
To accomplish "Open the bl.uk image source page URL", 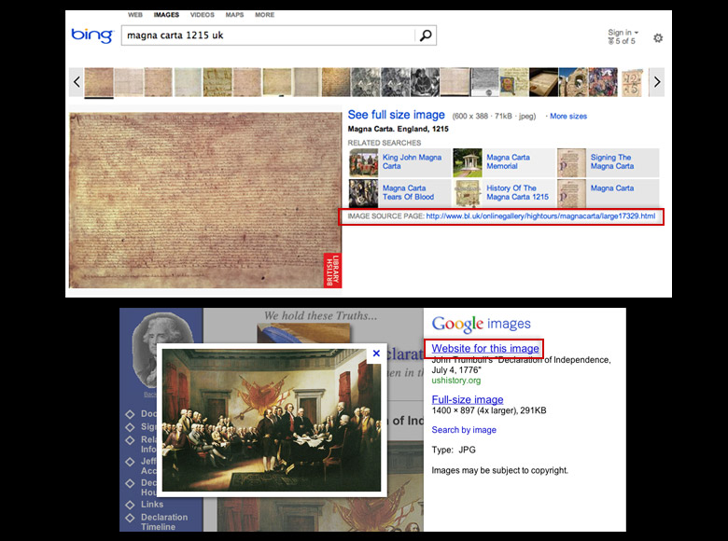I will [540, 216].
